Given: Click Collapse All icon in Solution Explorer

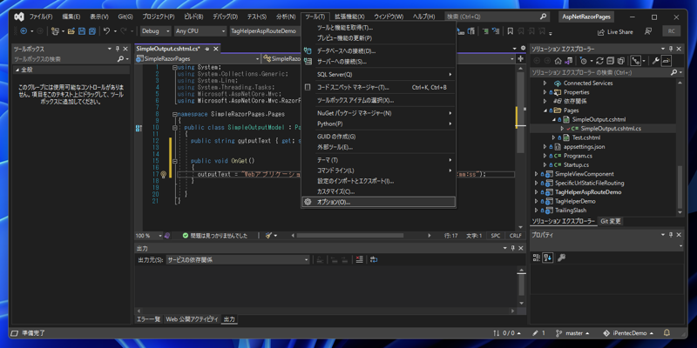Looking at the screenshot, I should (611, 61).
